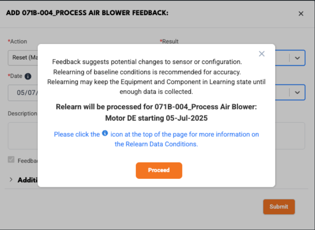Select the Additional section heading
The image size is (315, 230).
pos(28,180)
